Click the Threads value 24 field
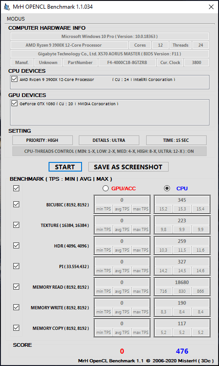219x366 pixels. pos(201,45)
